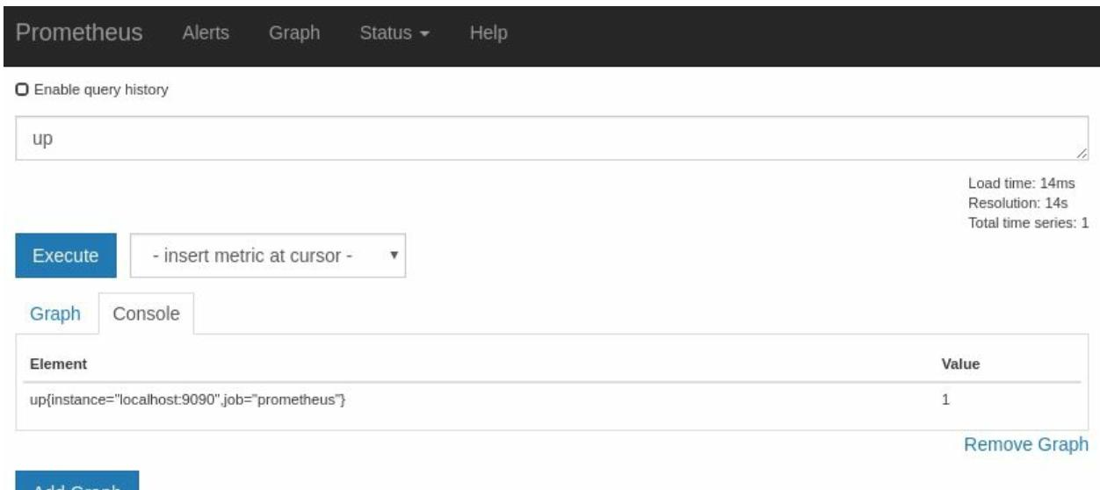Click the Add Graph button

[77, 479]
